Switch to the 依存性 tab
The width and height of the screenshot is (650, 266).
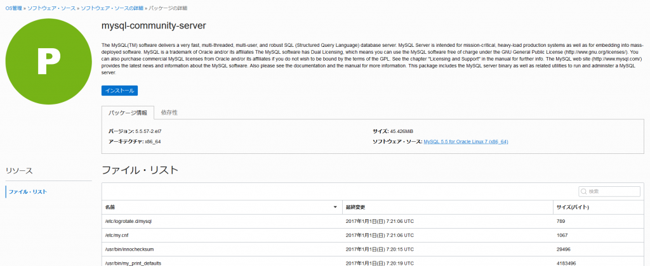(169, 113)
